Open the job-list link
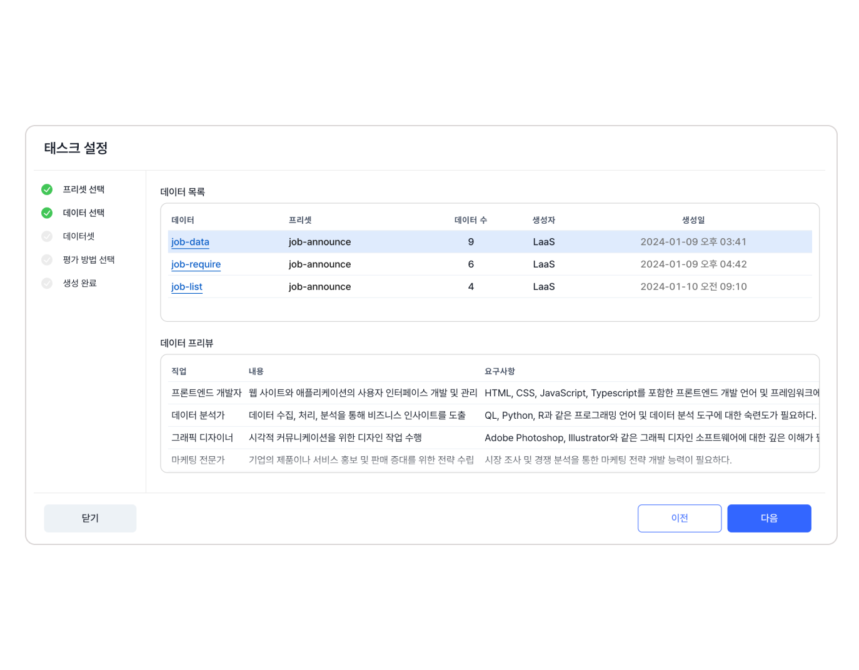 click(186, 287)
